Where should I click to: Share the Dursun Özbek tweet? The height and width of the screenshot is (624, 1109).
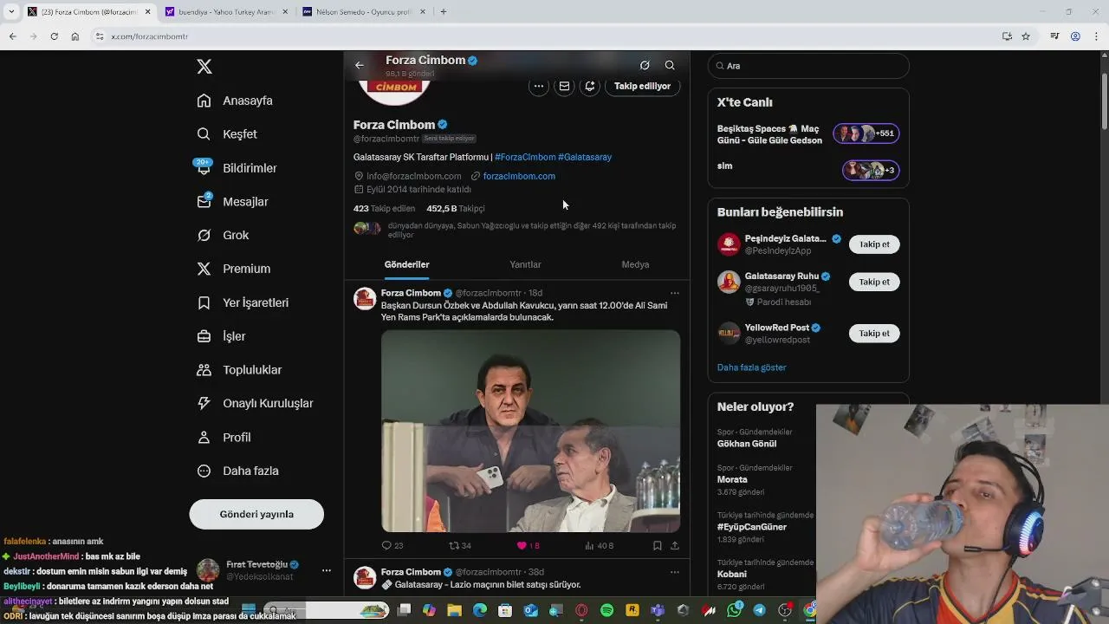pyautogui.click(x=675, y=545)
